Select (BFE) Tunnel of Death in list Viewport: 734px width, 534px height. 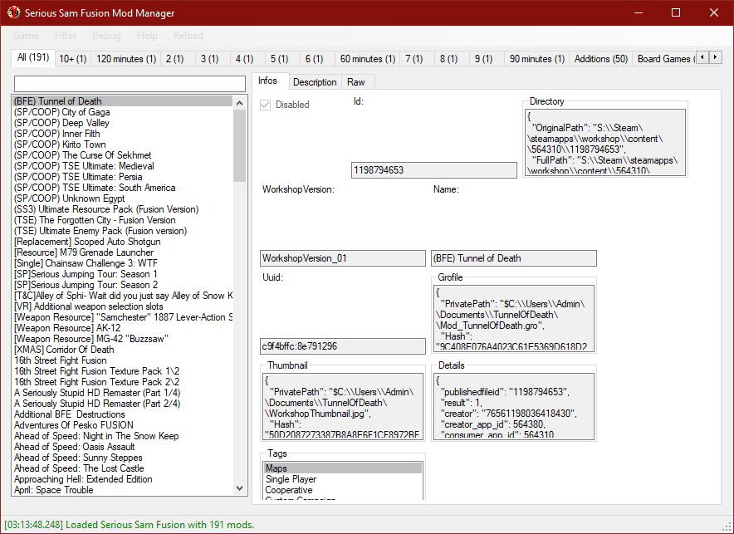123,101
